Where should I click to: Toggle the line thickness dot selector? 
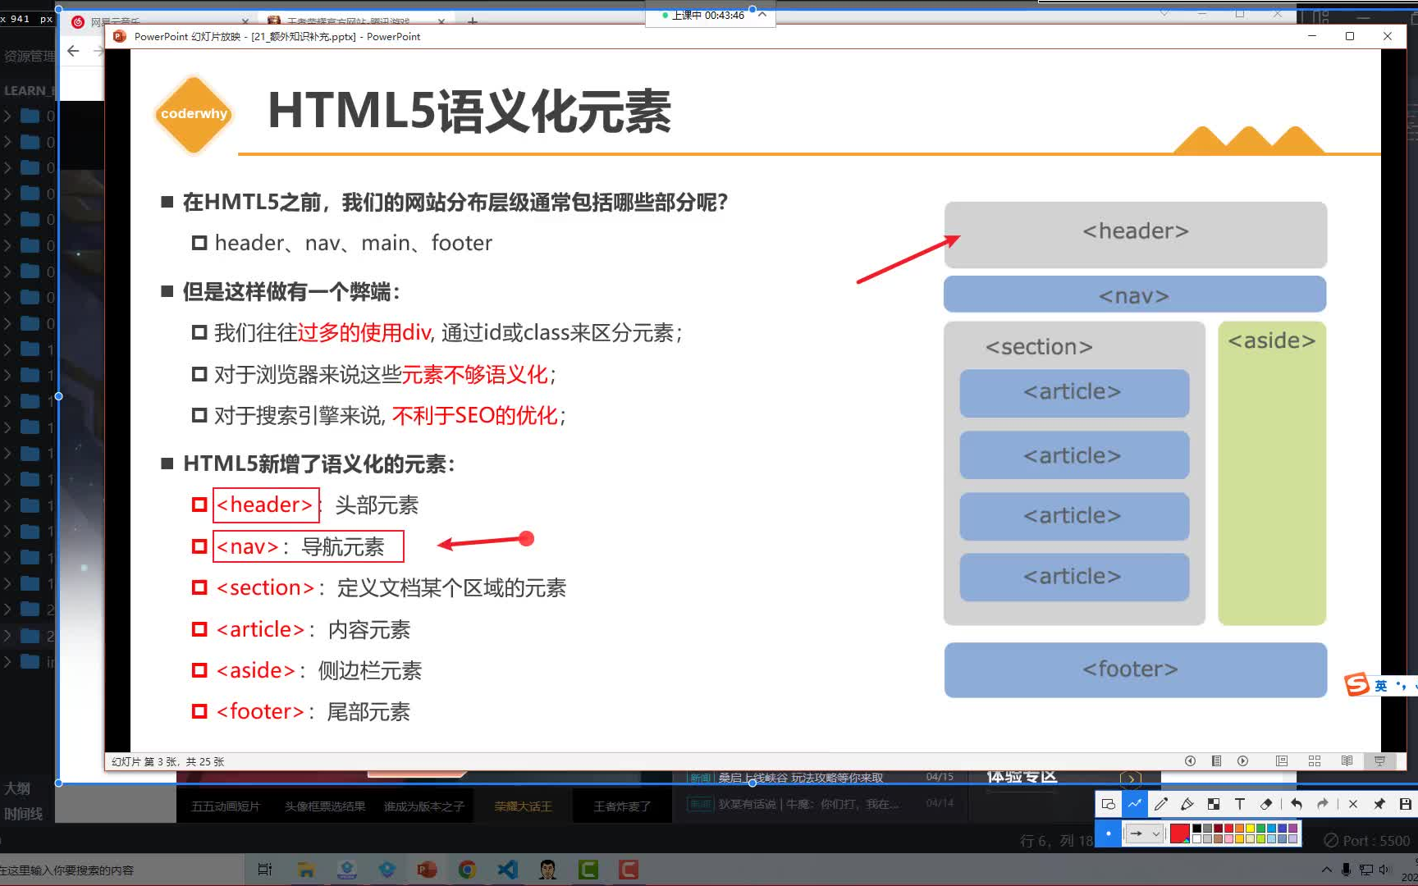click(1108, 833)
